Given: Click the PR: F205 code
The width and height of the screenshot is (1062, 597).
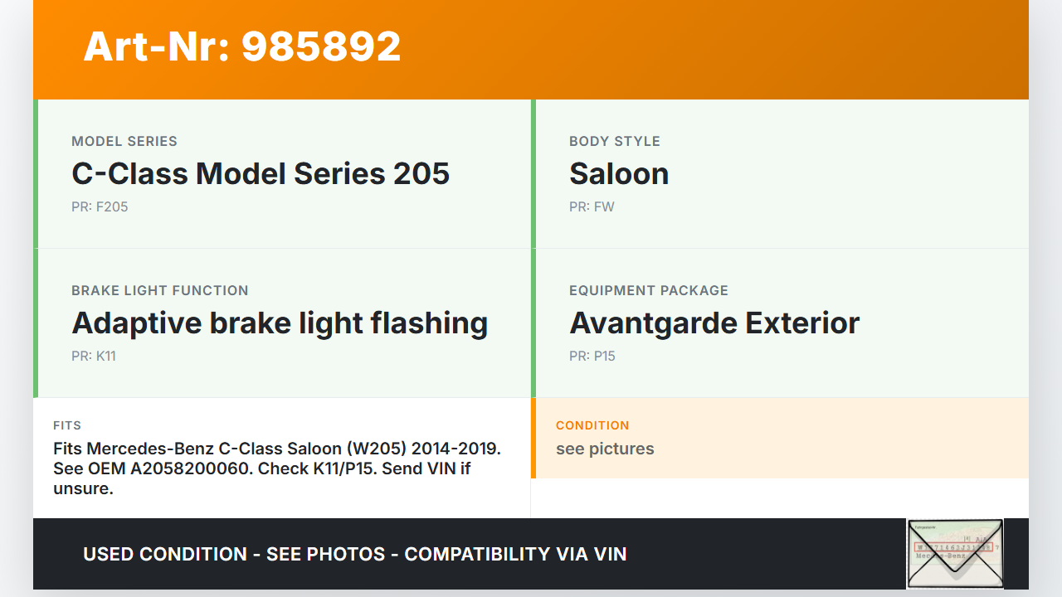Looking at the screenshot, I should click(100, 207).
